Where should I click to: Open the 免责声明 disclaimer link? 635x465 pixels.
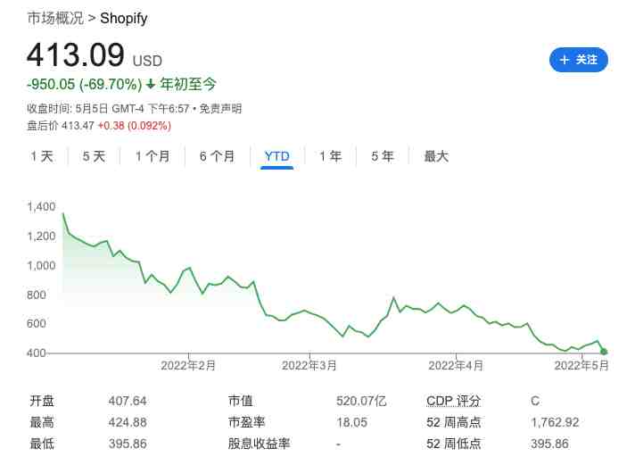[x=220, y=109]
